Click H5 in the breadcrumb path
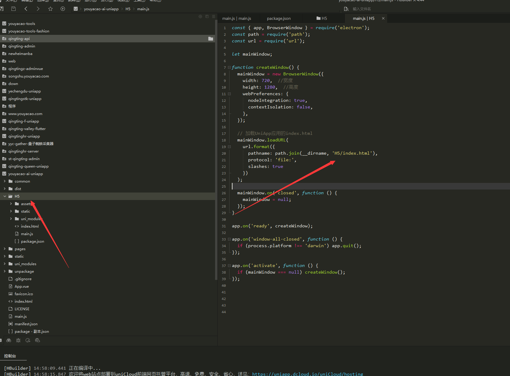This screenshot has height=376, width=510. tap(128, 9)
